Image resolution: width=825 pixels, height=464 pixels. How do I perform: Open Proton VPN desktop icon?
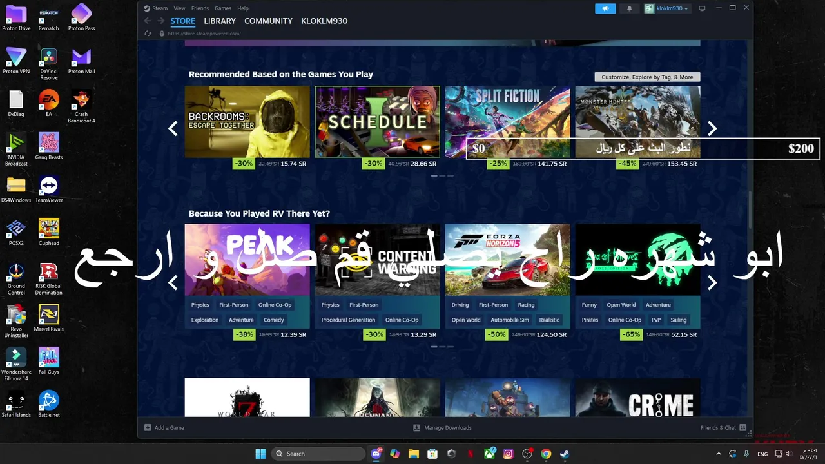[16, 61]
